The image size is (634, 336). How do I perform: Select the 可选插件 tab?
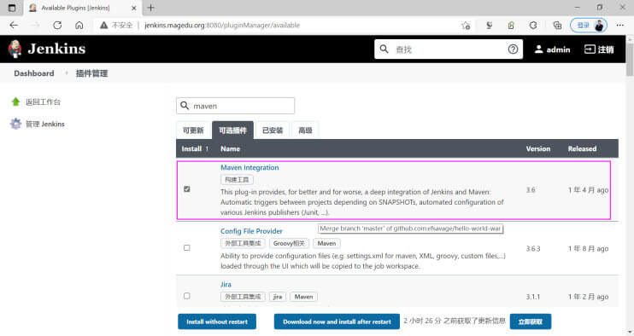point(232,130)
